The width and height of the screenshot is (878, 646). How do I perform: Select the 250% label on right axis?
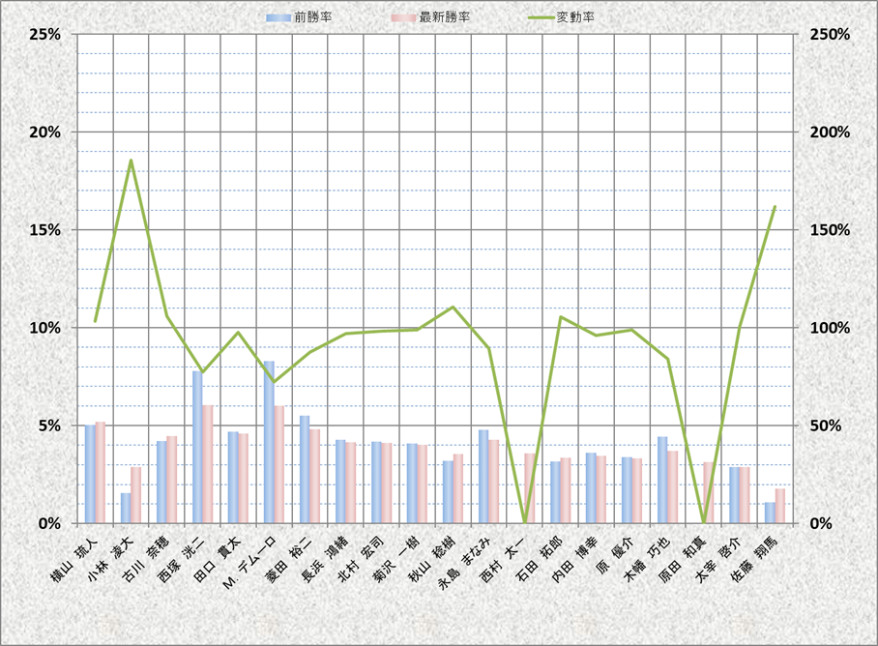[830, 34]
